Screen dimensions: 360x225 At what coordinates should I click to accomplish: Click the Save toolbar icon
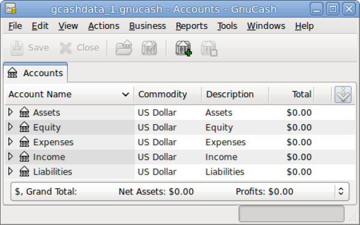click(x=17, y=48)
